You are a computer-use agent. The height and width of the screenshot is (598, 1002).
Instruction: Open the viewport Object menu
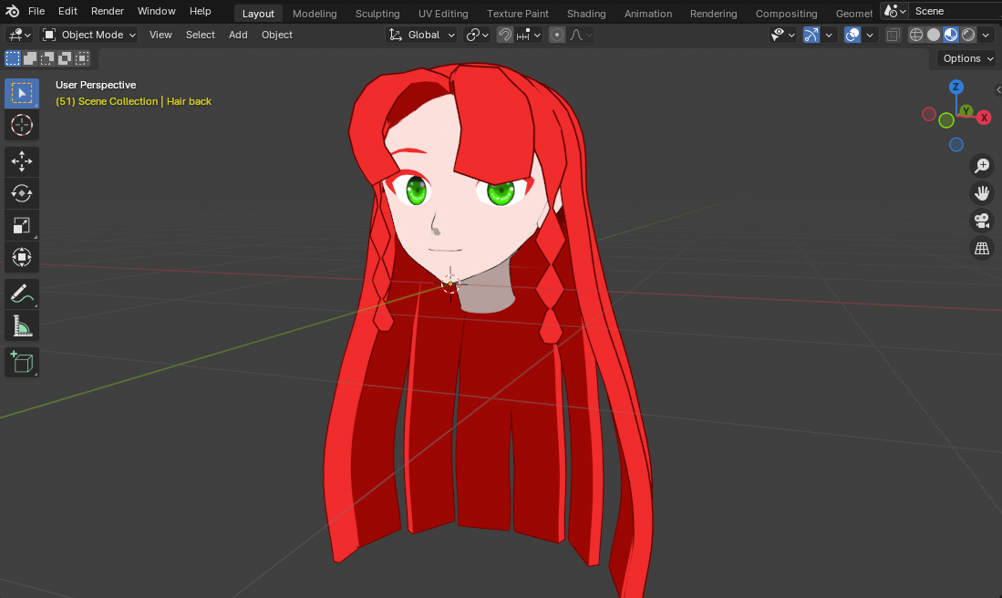coord(276,36)
